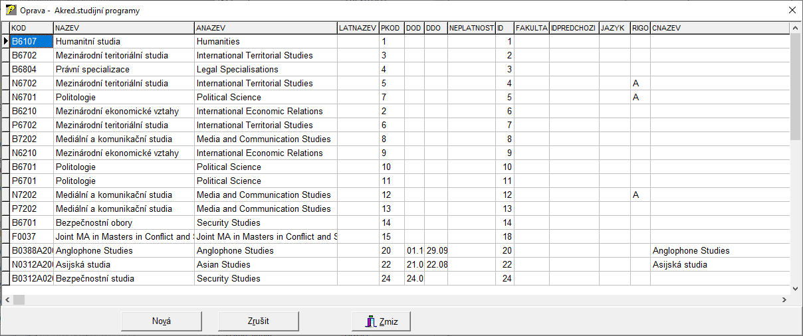Click the KOD column header

31,28
